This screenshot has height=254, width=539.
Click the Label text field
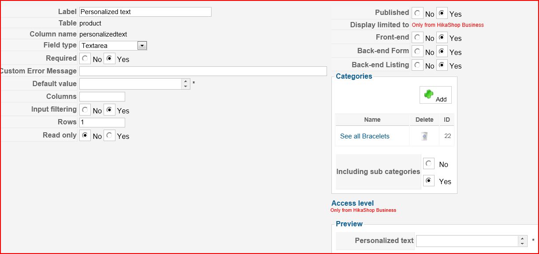(145, 12)
